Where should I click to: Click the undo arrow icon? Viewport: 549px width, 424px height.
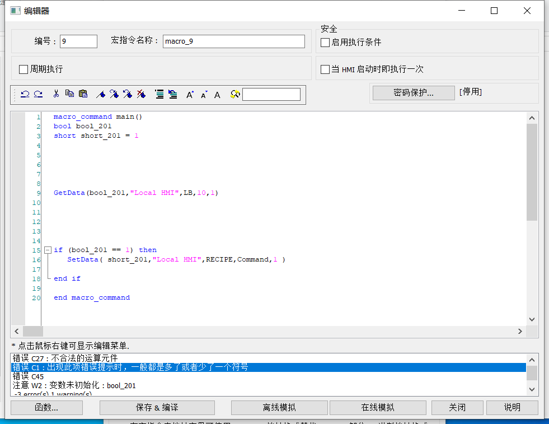coord(25,95)
